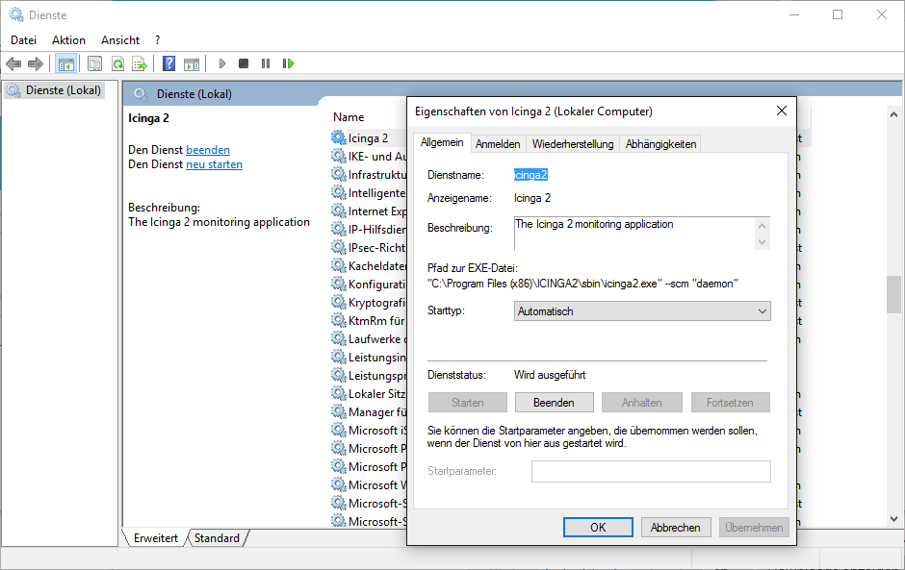905x570 pixels.
Task: Stop the service with the square icon
Action: tap(244, 63)
